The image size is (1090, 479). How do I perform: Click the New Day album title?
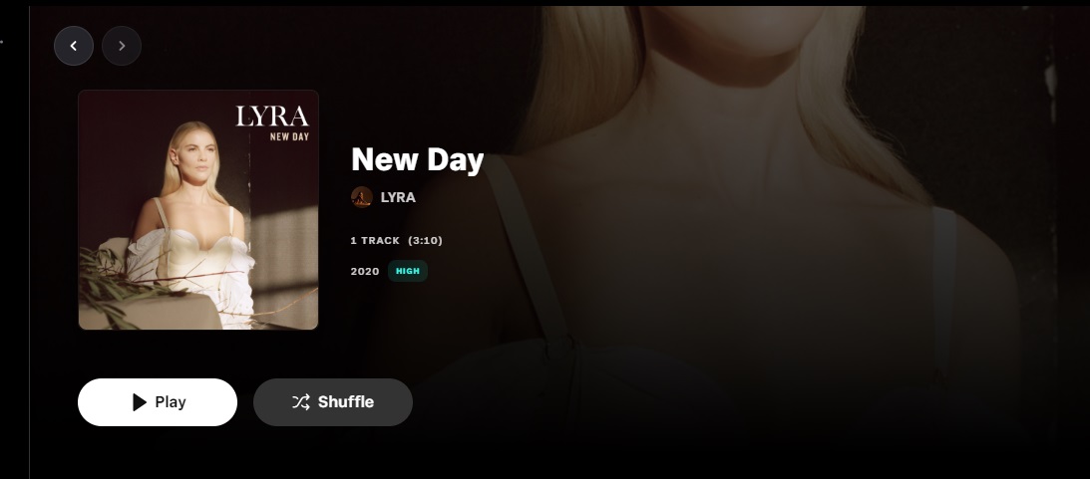(417, 159)
